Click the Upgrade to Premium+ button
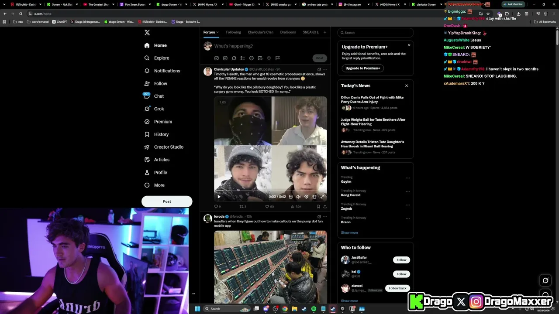The height and width of the screenshot is (314, 559). point(362,68)
